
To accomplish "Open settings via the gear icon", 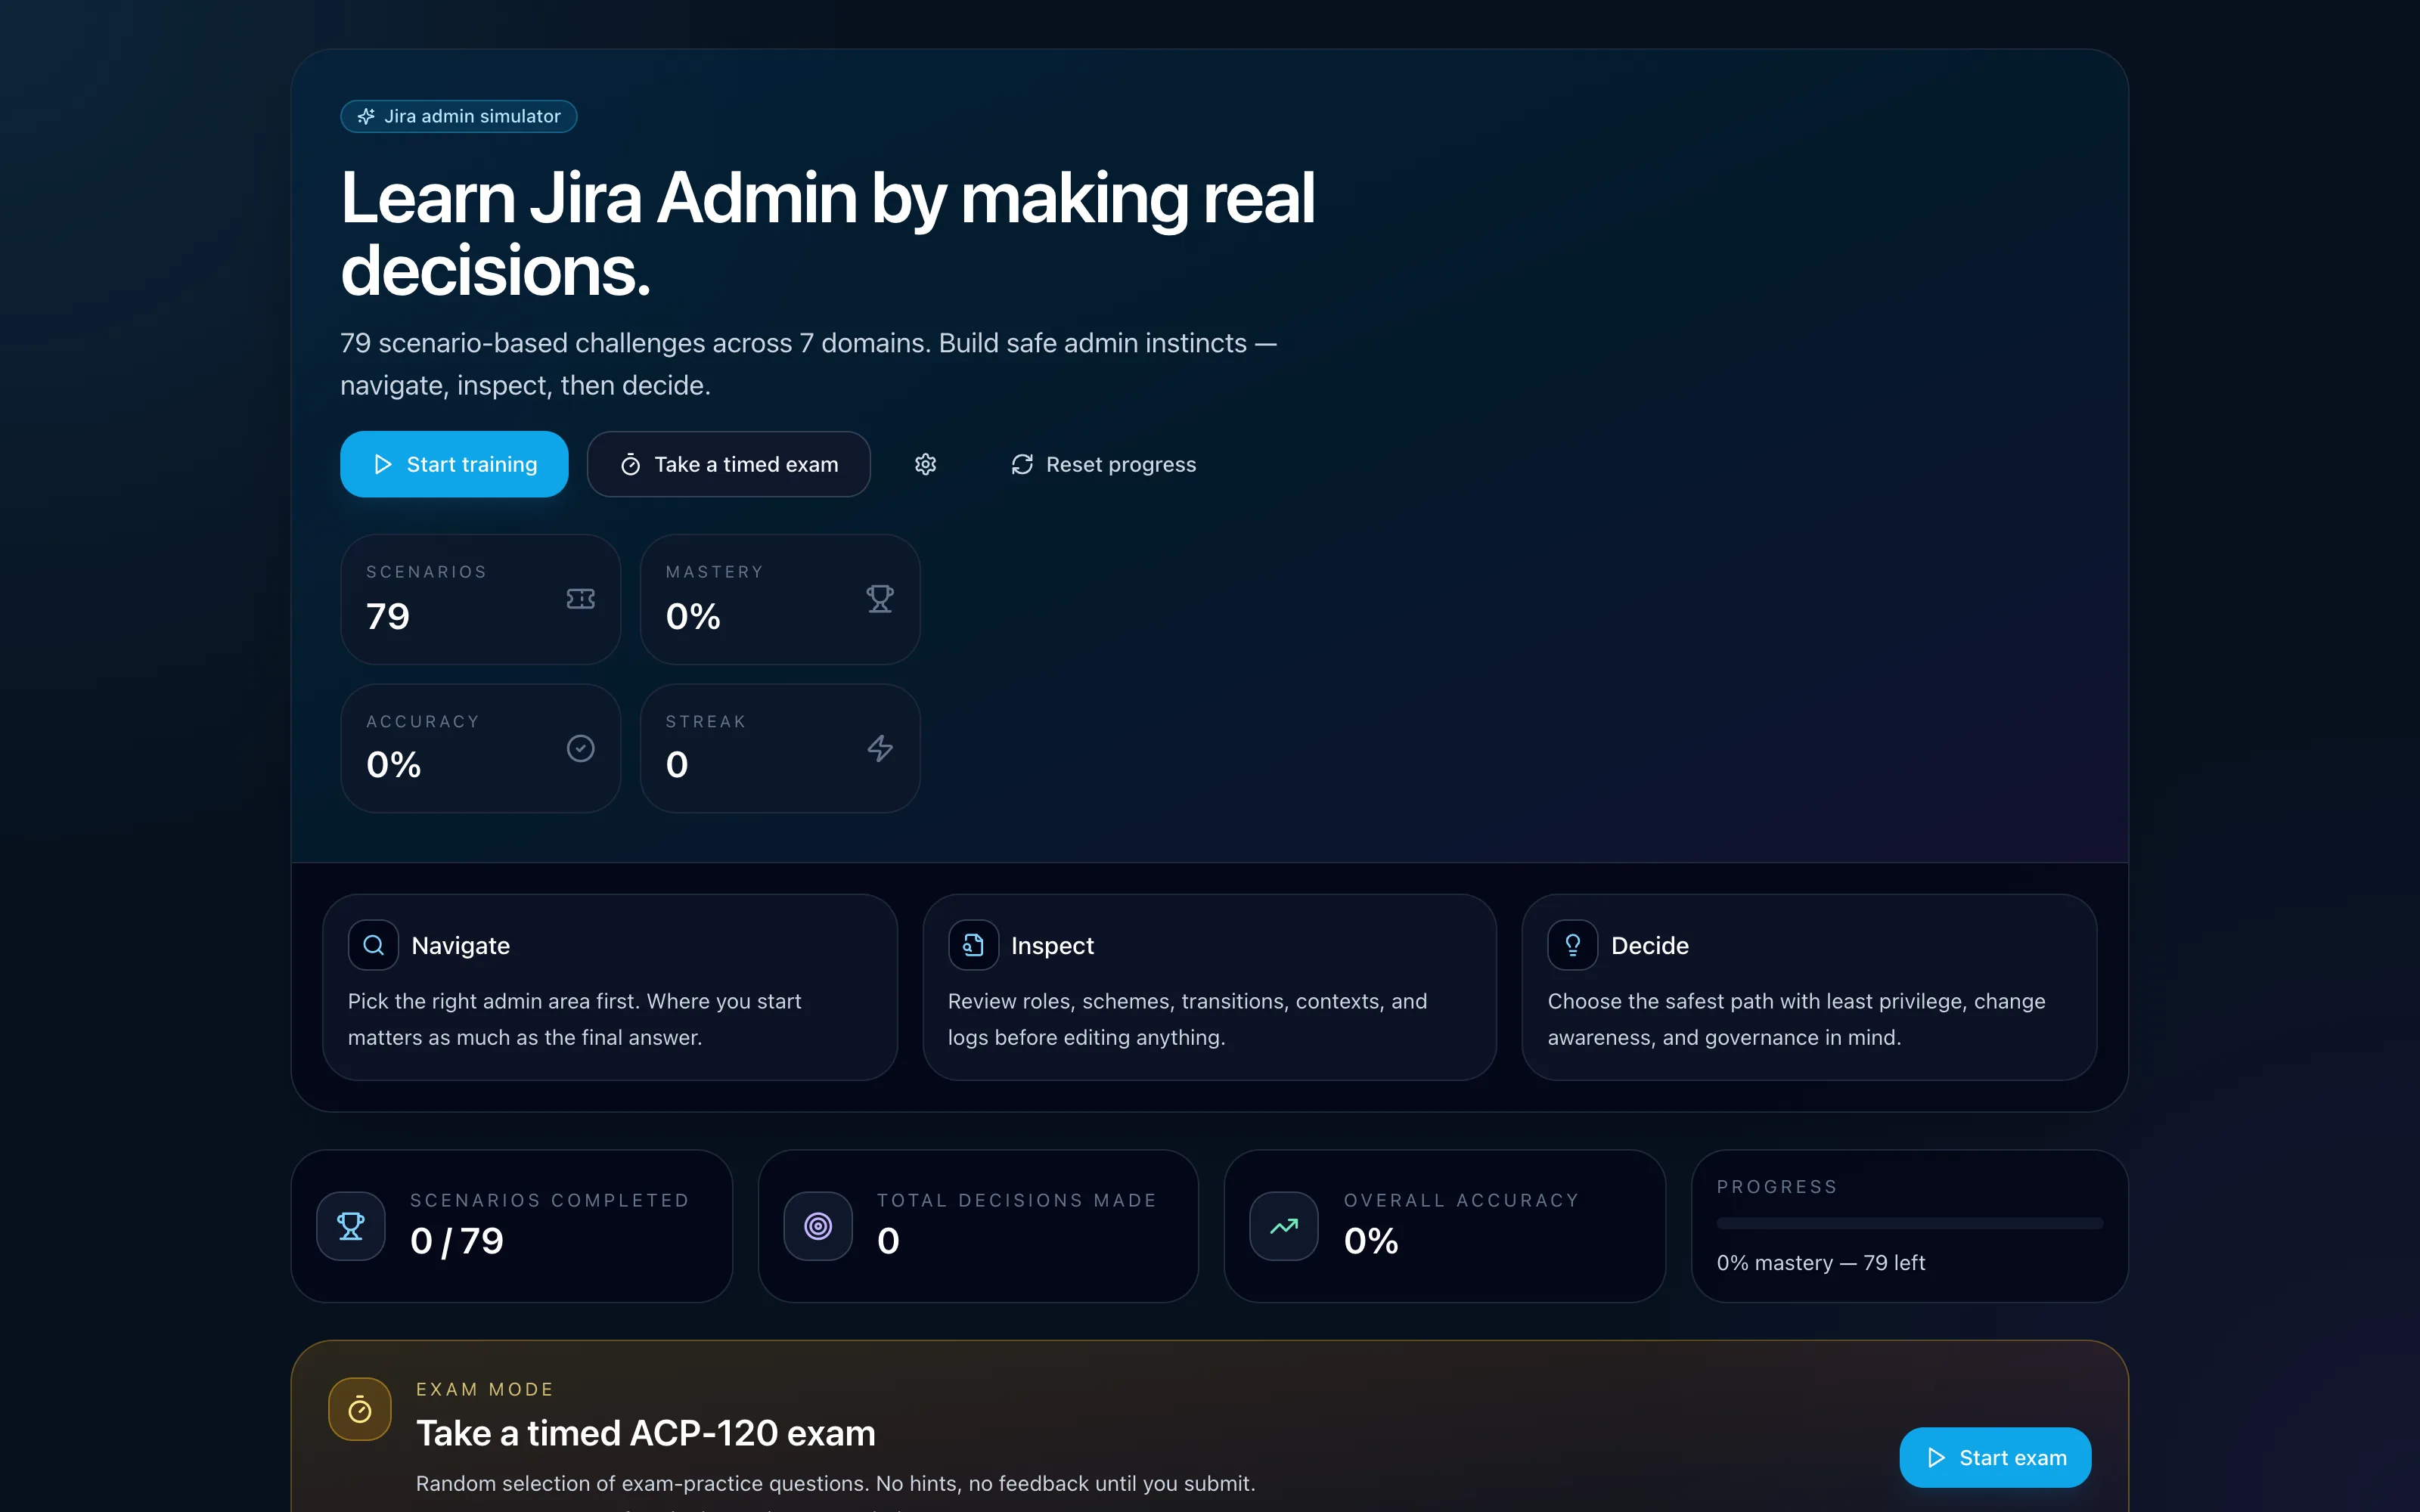I will [925, 464].
